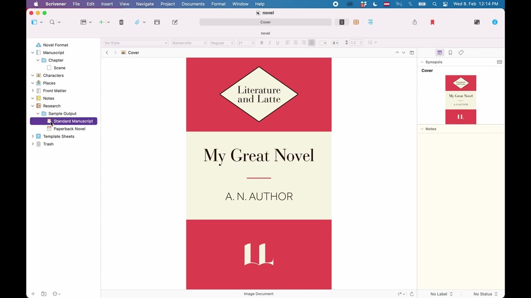The image size is (531, 298).
Task: Toggle the binder view button
Action: pos(34,22)
